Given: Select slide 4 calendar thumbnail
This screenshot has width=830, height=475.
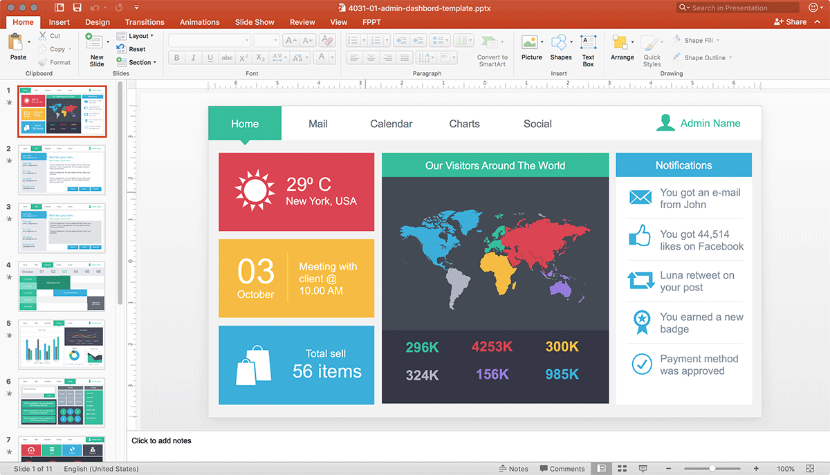Looking at the screenshot, I should pos(62,286).
